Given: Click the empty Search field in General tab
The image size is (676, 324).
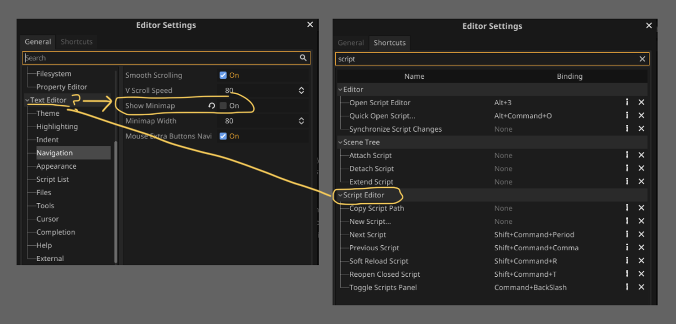Looking at the screenshot, I should [x=161, y=57].
